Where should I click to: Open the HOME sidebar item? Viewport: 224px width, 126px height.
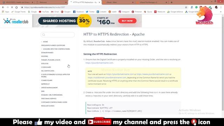point(45,42)
